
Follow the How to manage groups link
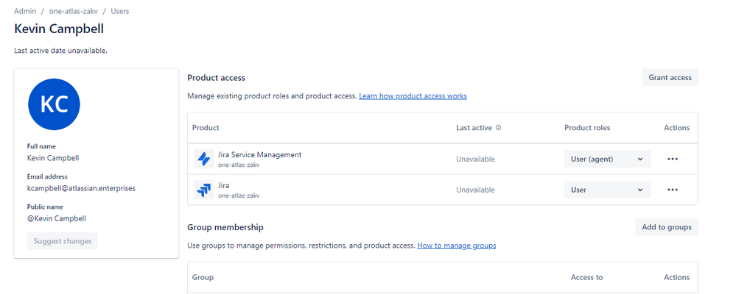click(x=456, y=245)
